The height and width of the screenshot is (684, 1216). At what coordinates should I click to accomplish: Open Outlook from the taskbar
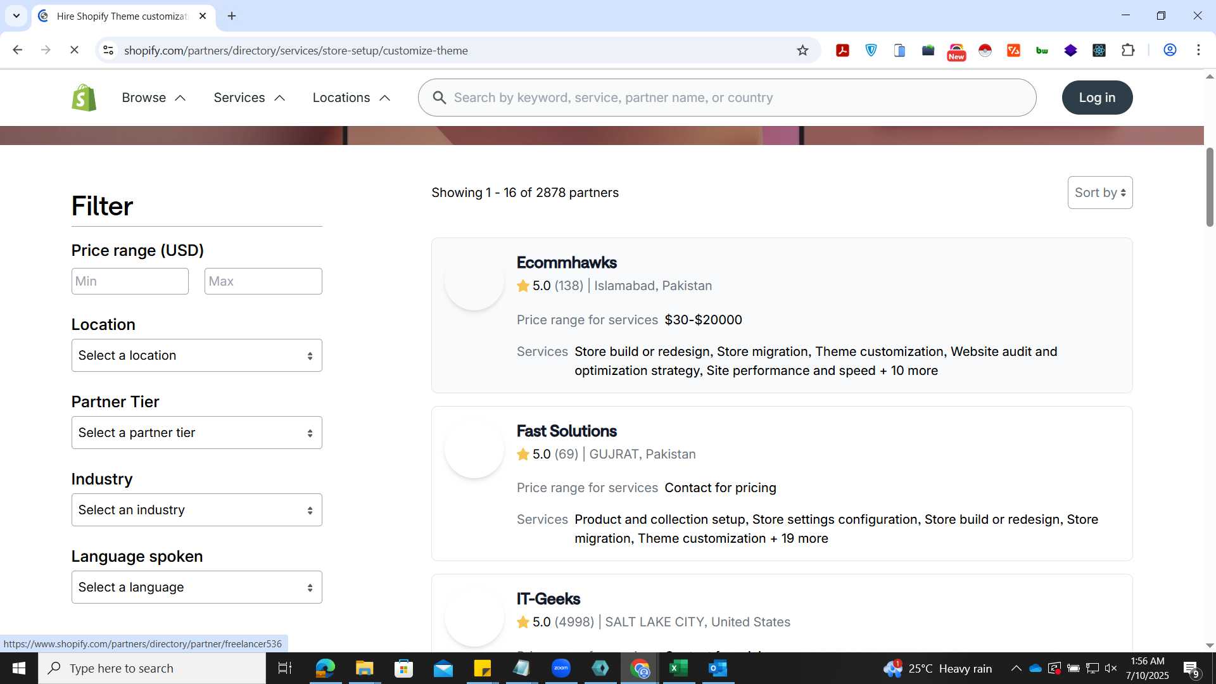718,668
